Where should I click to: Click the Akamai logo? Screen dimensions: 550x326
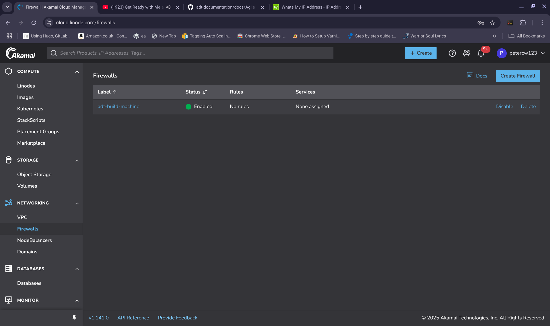21,53
